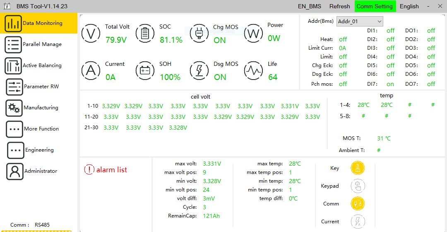Click the RemainCap 121Ah value
Screen dimensions: 447x232
211,216
